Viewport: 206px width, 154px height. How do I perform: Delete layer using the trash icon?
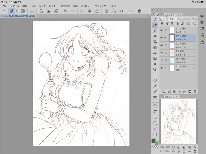point(195,91)
